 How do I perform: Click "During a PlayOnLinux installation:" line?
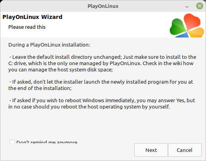49,45
